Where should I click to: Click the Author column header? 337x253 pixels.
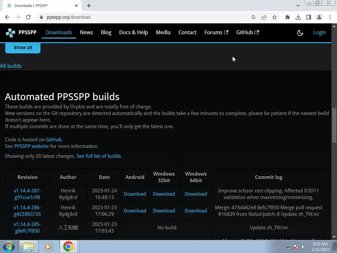(68, 177)
